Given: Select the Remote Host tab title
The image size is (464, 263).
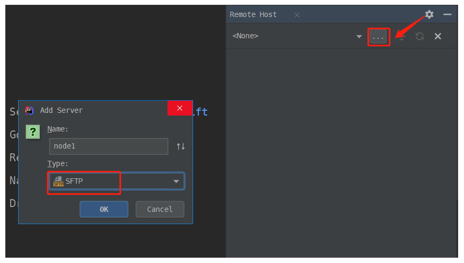Looking at the screenshot, I should (x=253, y=14).
